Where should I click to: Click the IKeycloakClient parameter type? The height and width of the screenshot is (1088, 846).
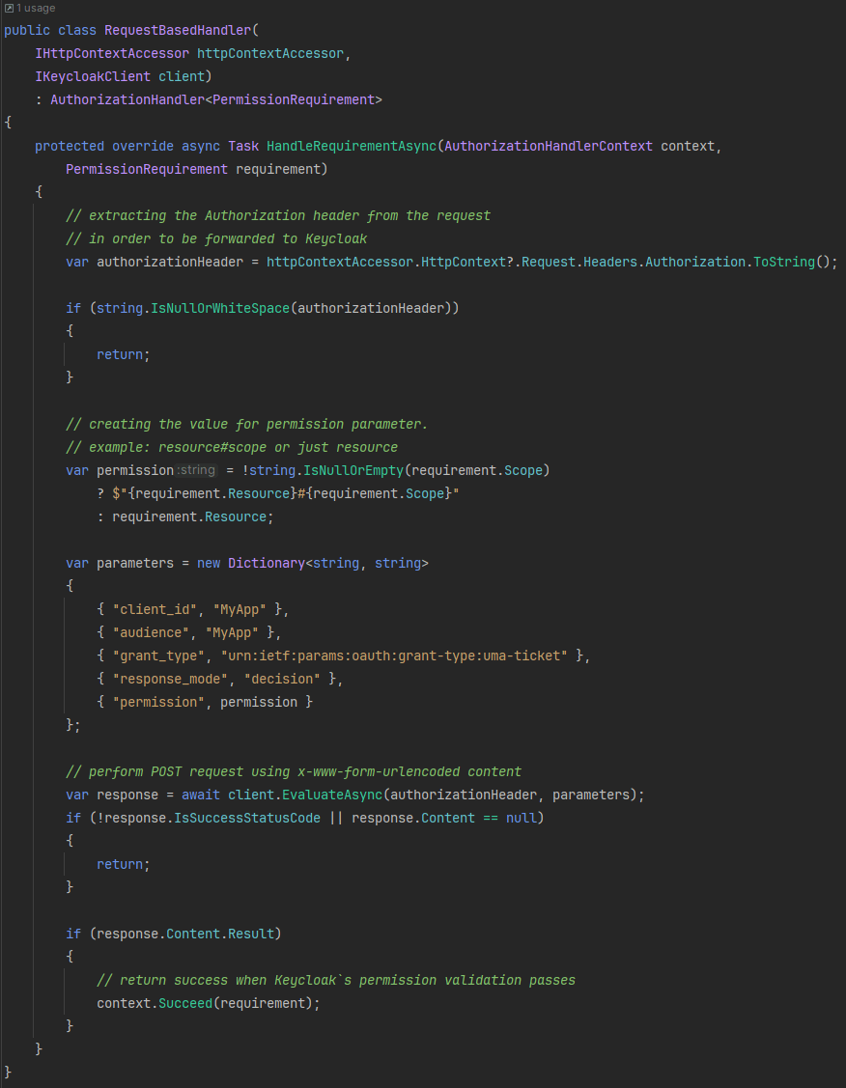pos(93,76)
